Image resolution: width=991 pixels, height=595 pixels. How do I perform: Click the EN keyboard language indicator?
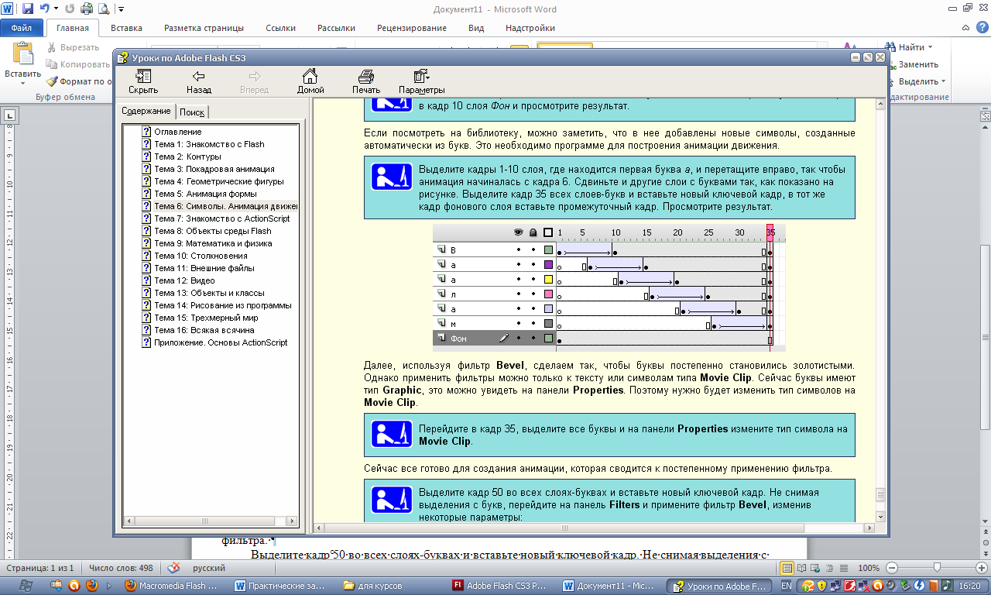[787, 586]
